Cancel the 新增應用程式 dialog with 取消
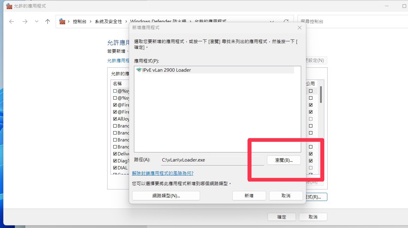Image resolution: width=408 pixels, height=228 pixels. click(x=286, y=196)
